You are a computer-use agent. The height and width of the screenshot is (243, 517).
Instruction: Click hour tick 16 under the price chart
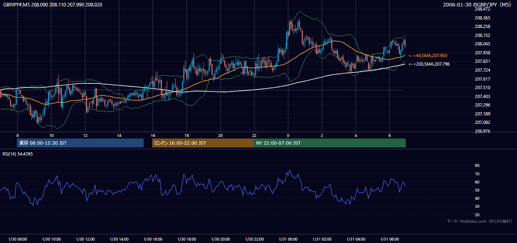(x=153, y=135)
